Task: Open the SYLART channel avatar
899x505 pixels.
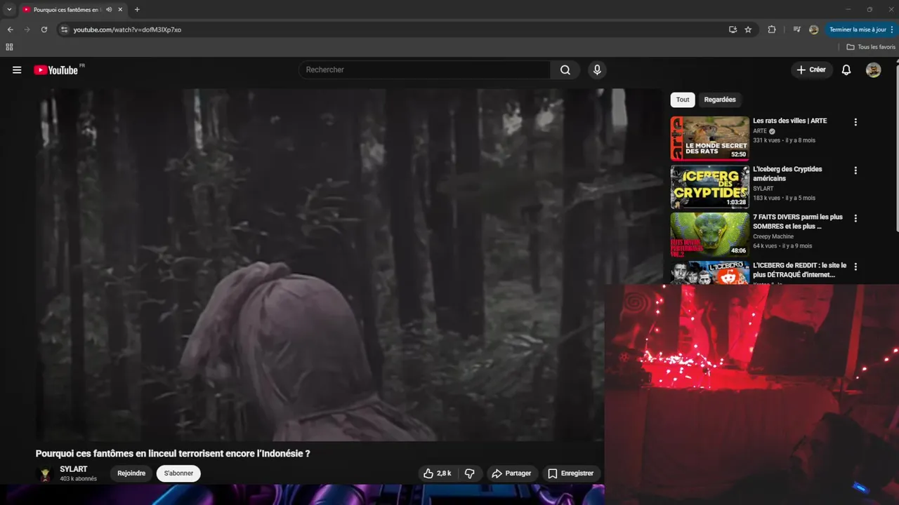Action: point(45,474)
